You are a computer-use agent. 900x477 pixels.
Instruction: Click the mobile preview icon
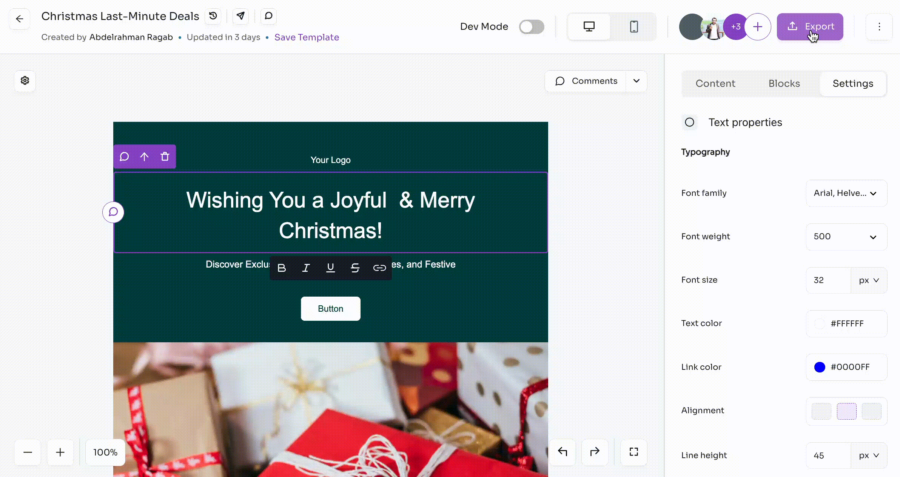[x=633, y=26]
